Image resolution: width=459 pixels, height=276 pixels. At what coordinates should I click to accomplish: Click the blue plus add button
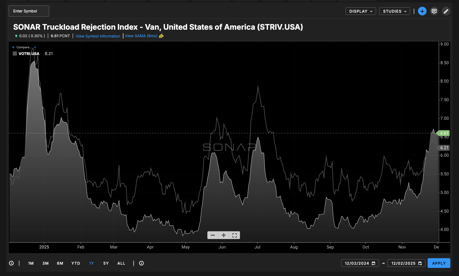pos(422,11)
